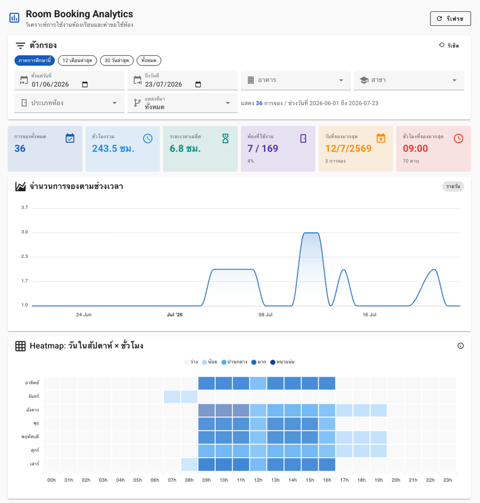Viewport: 480px width, 503px height.
Task: Open the อาคار building dropdown
Action: coord(296,80)
